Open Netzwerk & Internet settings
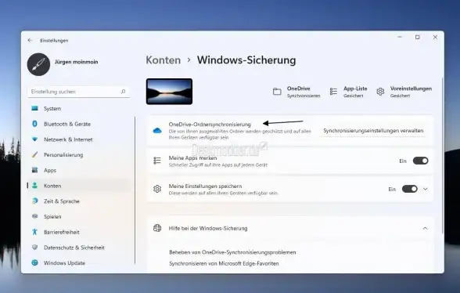The image size is (460, 293). 78,139
